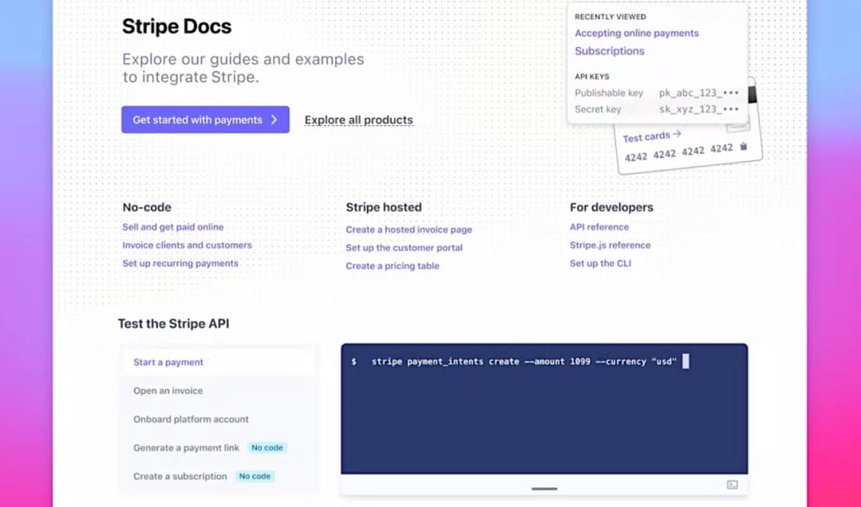This screenshot has height=507, width=861.
Task: Click the Stripe hosted section heading
Action: pyautogui.click(x=384, y=207)
